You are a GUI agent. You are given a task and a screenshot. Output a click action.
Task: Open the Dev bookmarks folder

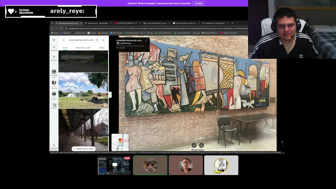pyautogui.click(x=150, y=33)
